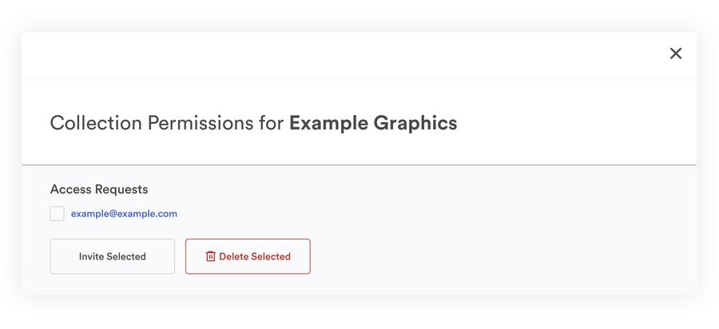Close the Collection Permissions dialog
Screen dimensions: 719x329
(x=676, y=54)
